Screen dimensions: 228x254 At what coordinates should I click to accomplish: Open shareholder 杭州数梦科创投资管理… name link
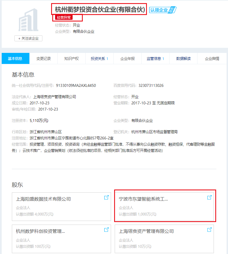tap(40, 231)
